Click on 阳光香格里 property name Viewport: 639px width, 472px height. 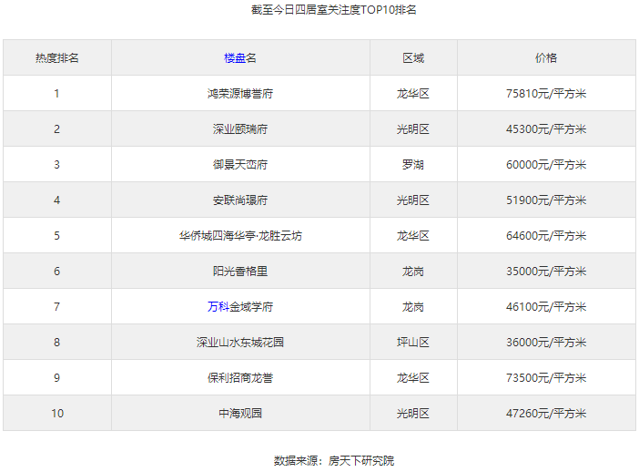(240, 272)
